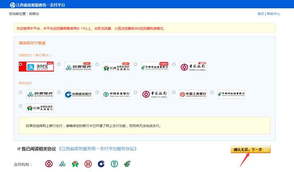
Task: Click Postal Savings partner icon at bottom
Action: 127,164
